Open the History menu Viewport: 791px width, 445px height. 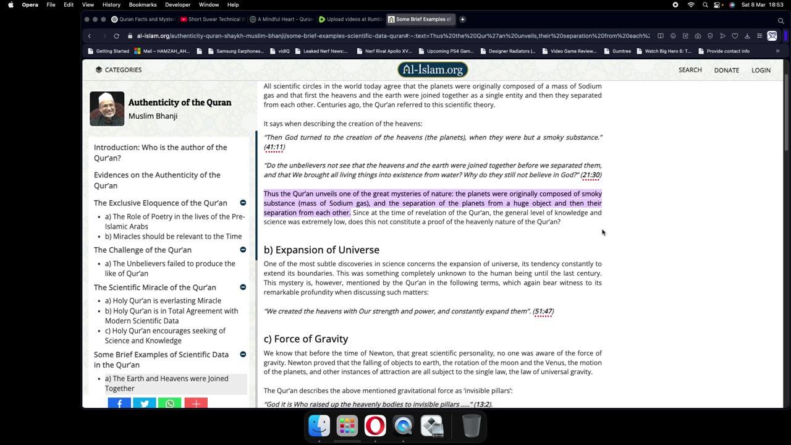111,5
